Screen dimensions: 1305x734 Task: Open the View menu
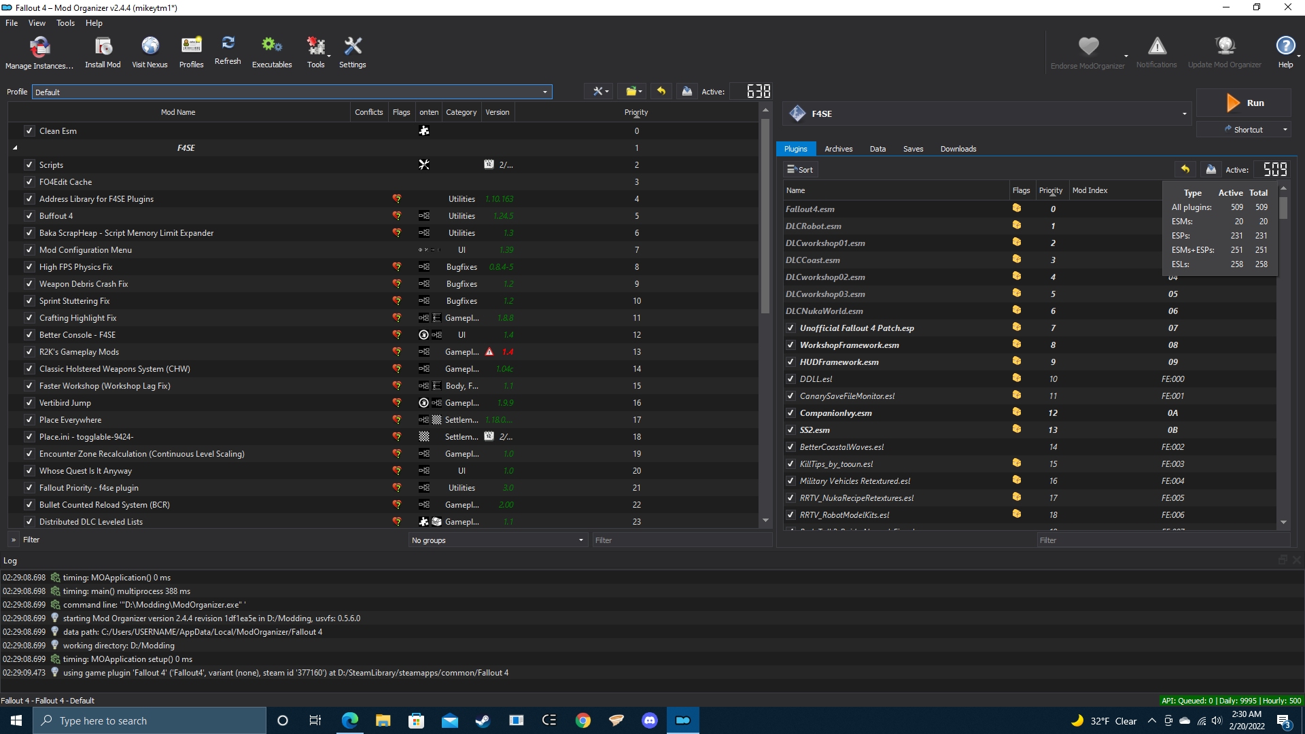tap(37, 23)
